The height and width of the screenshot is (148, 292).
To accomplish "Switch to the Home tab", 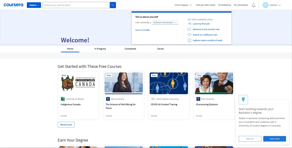I will pyautogui.click(x=70, y=49).
